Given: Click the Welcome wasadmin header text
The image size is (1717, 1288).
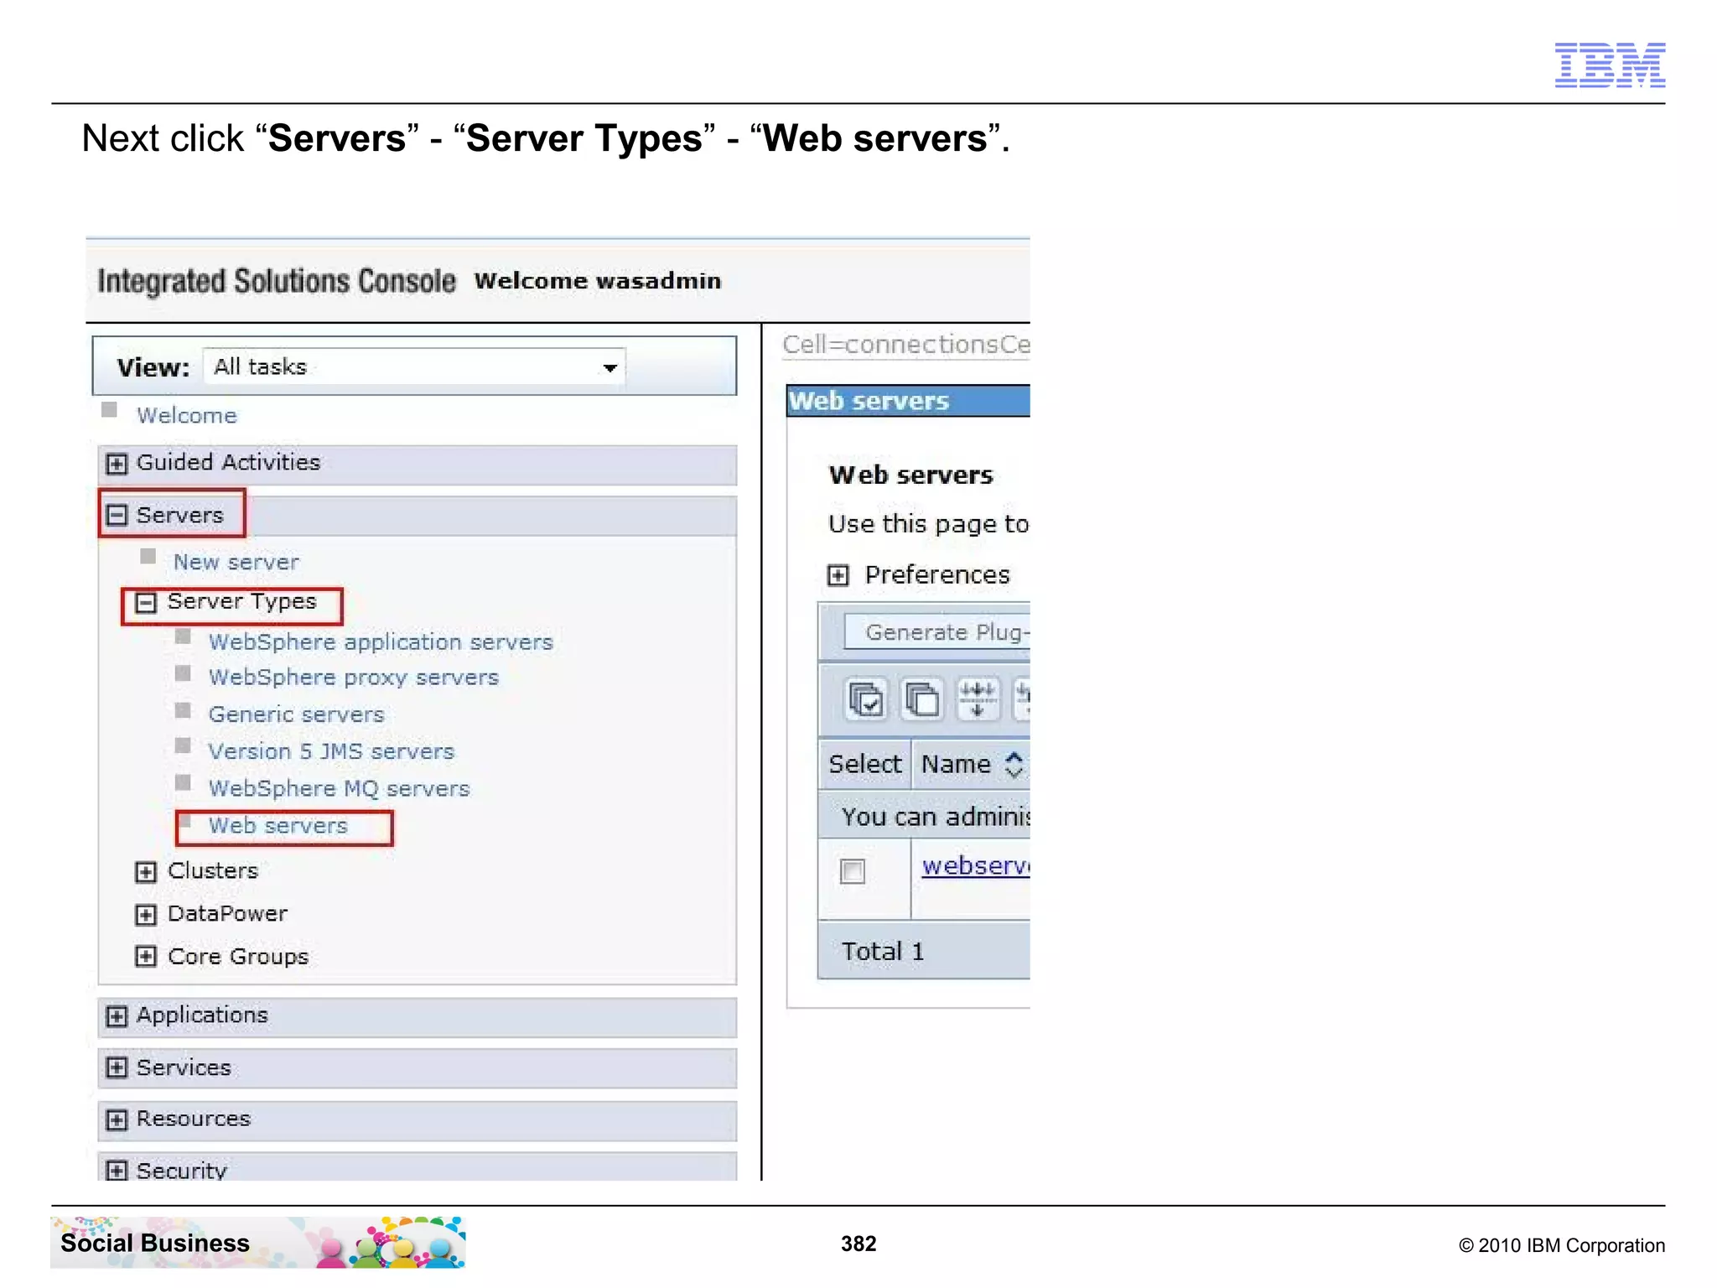Looking at the screenshot, I should pyautogui.click(x=597, y=281).
